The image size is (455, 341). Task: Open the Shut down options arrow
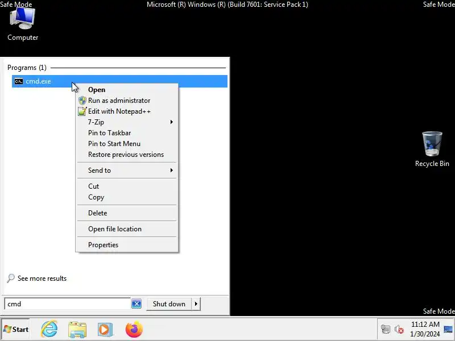point(196,304)
